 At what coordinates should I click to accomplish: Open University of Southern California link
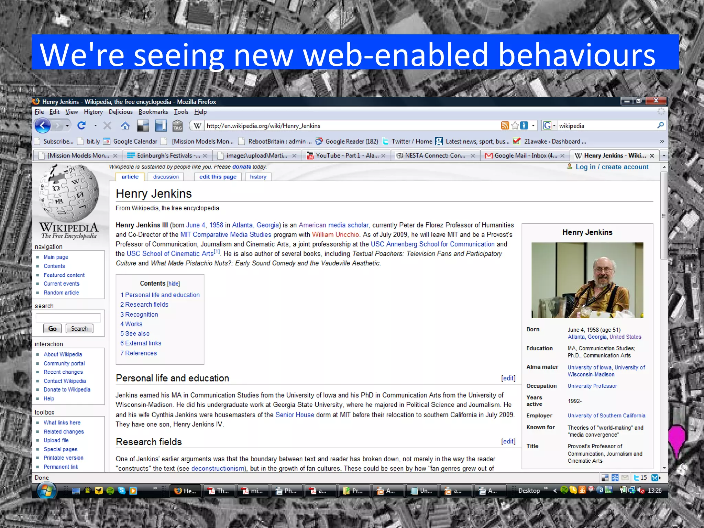tap(606, 416)
